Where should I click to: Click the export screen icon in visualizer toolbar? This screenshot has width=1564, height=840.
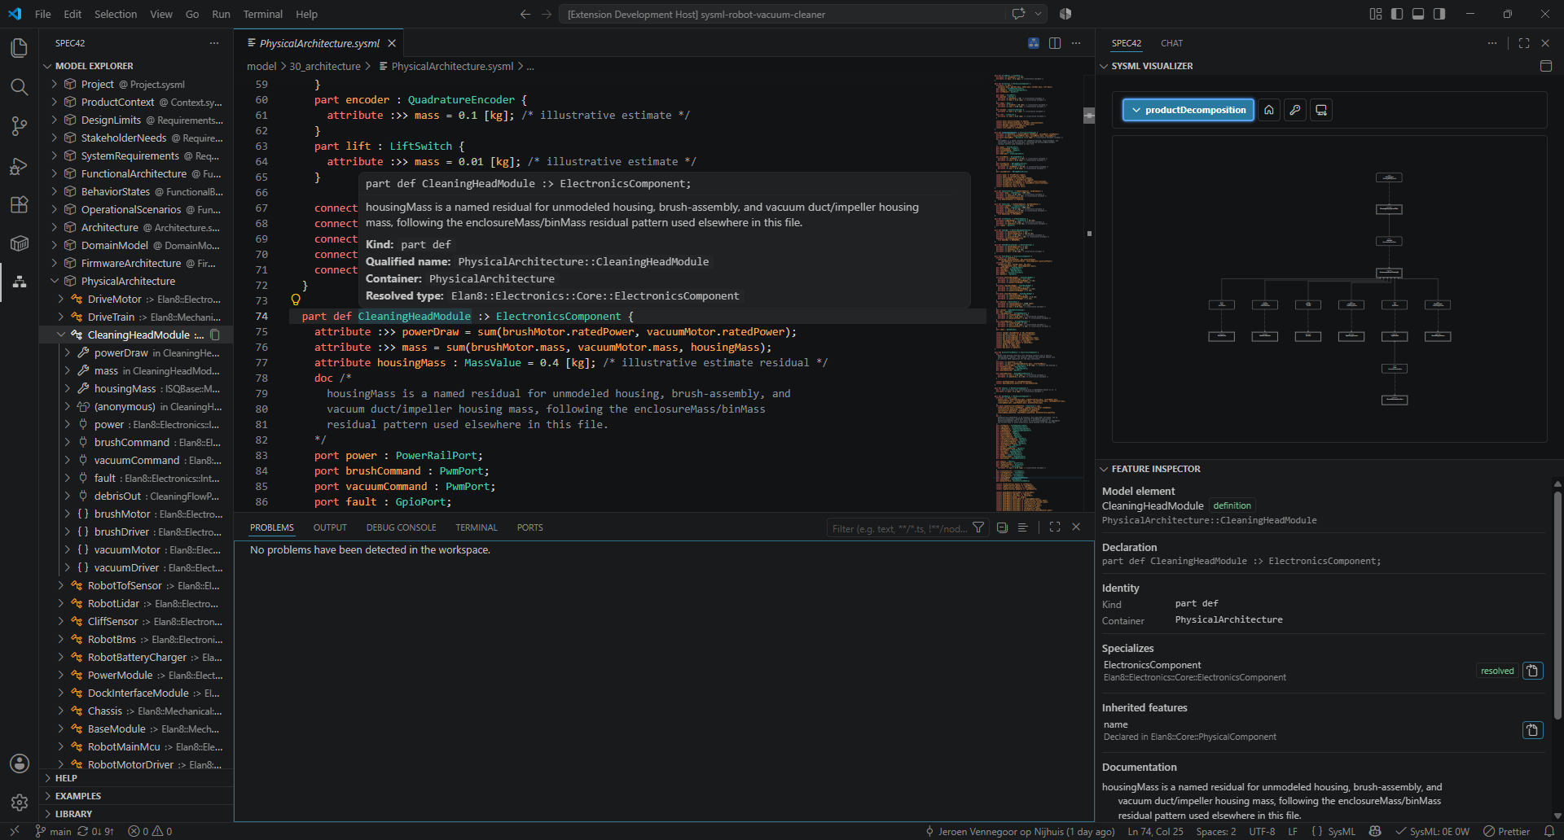point(1321,110)
